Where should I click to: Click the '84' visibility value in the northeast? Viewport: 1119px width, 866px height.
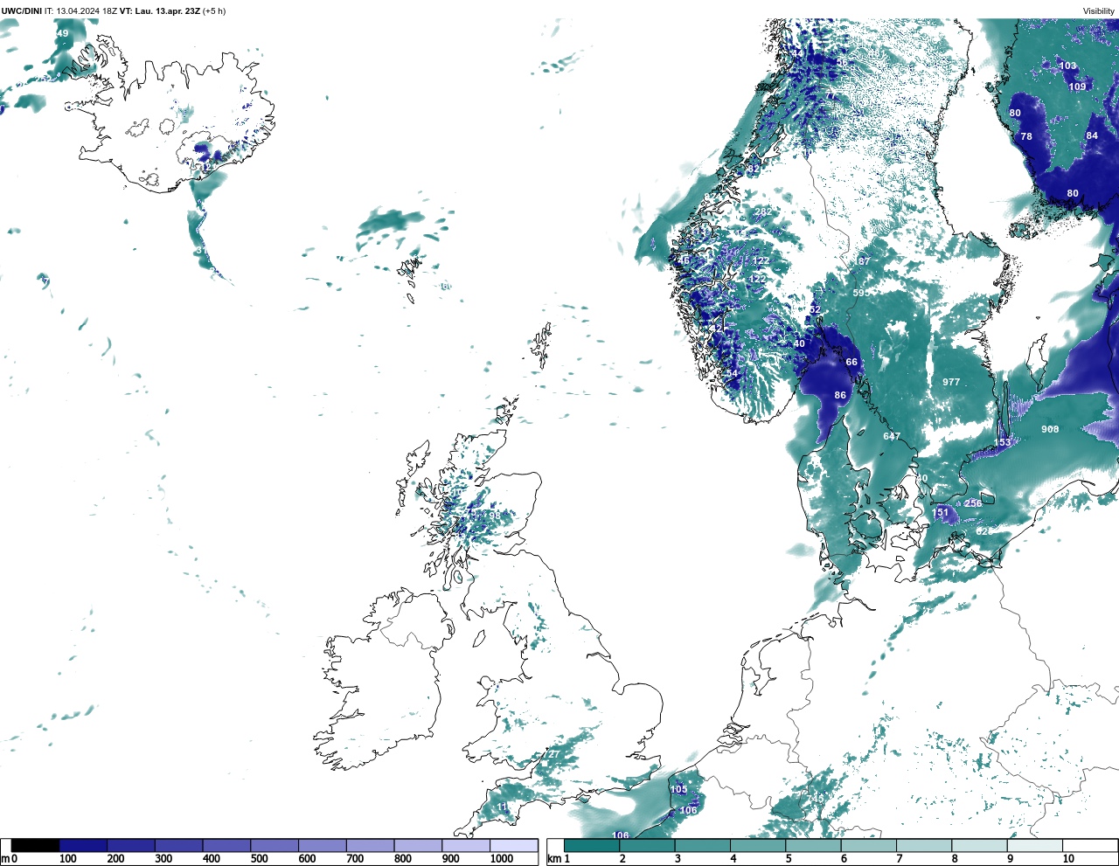click(x=1092, y=135)
